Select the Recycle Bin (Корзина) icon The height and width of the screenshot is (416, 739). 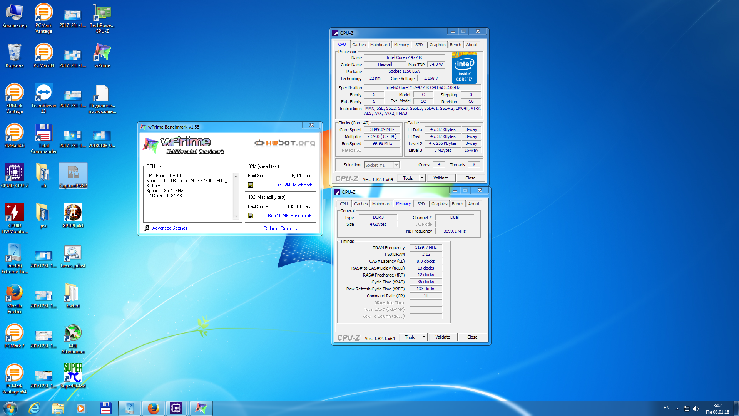point(14,55)
